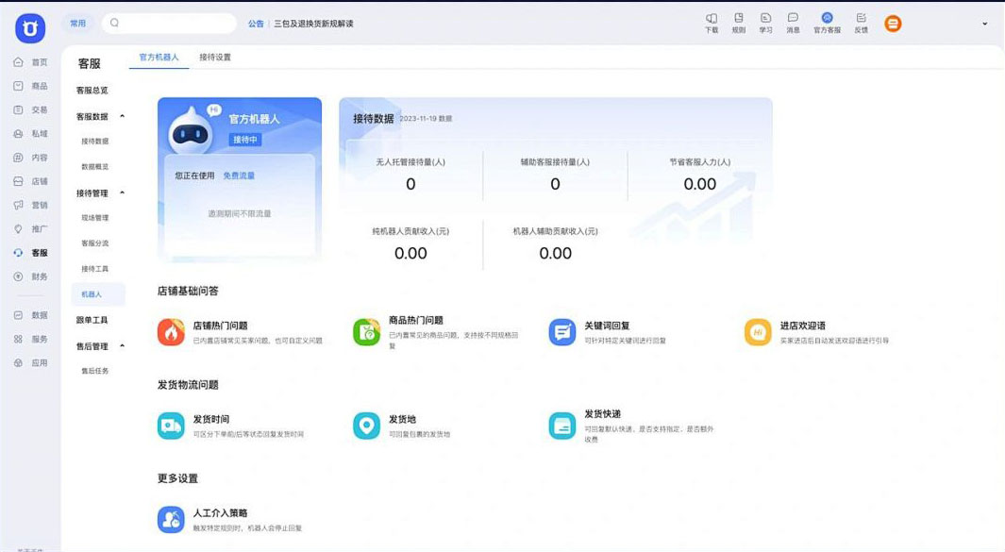Open the 店铺热门问题 flame icon

tap(171, 332)
